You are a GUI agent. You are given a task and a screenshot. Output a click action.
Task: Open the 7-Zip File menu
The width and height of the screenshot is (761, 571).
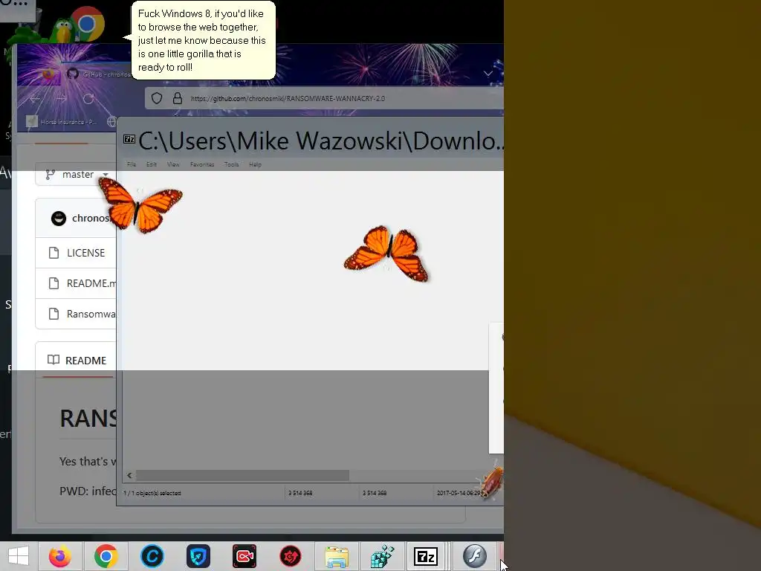[132, 164]
